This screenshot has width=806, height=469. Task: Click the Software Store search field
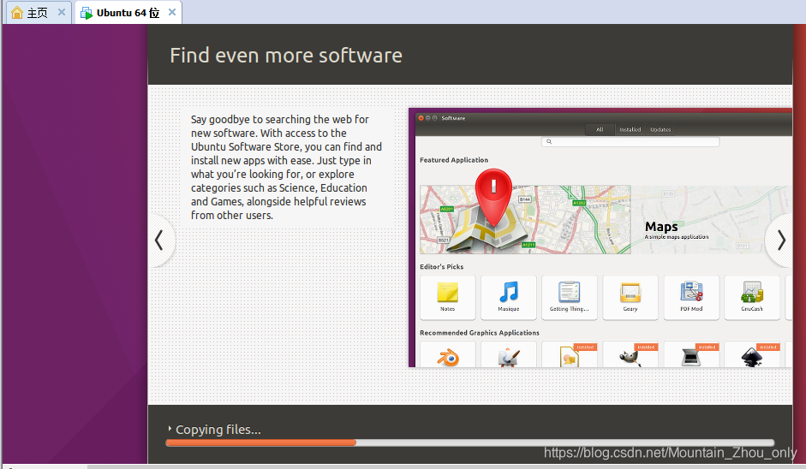[630, 142]
